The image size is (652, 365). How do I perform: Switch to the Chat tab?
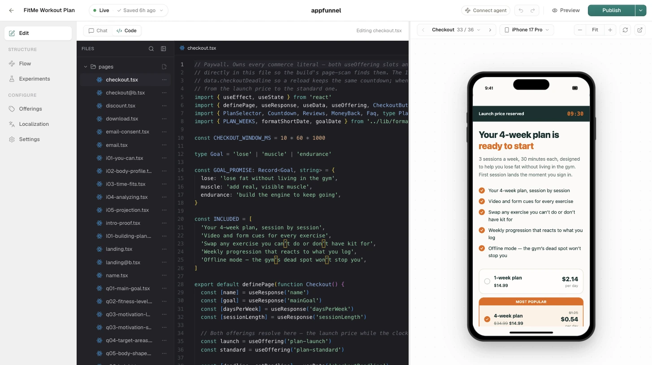pos(98,30)
